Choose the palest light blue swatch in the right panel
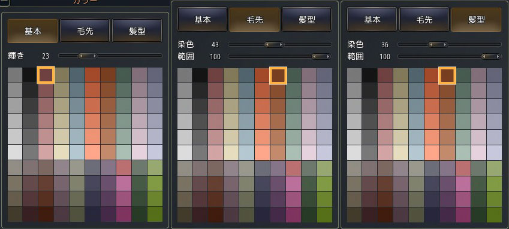The image size is (509, 229). [x=416, y=153]
